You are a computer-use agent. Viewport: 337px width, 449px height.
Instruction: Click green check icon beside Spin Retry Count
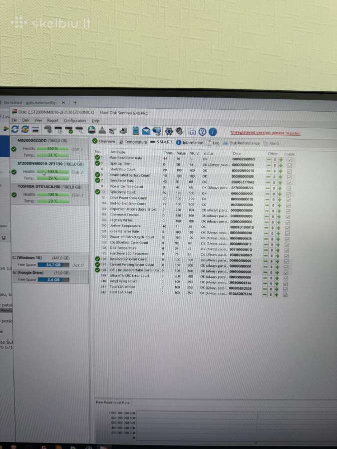pos(97,192)
